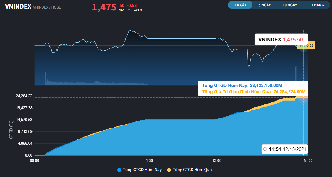332x177 pixels.
Task: Click the Tổng GTGD Hôm Nay tooltip line
Action: click(x=242, y=86)
